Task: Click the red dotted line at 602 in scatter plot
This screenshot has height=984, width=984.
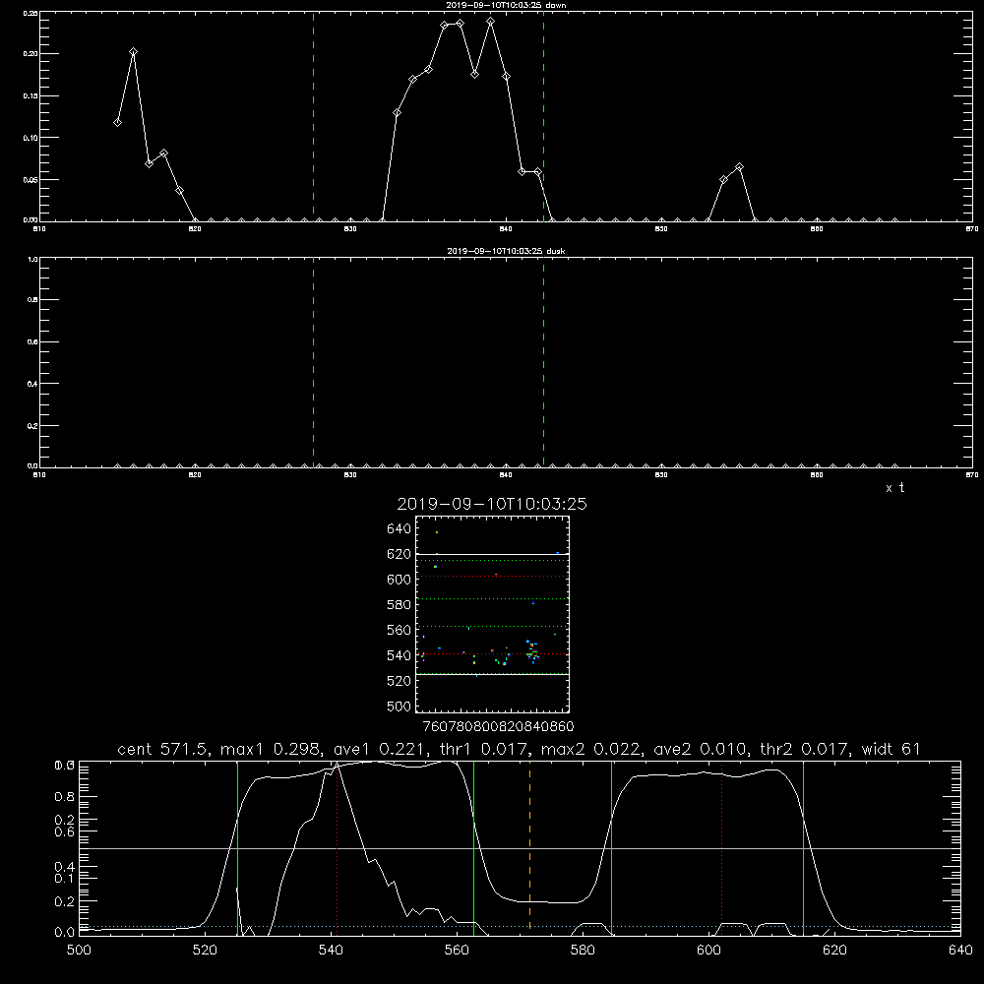Action: tap(492, 576)
